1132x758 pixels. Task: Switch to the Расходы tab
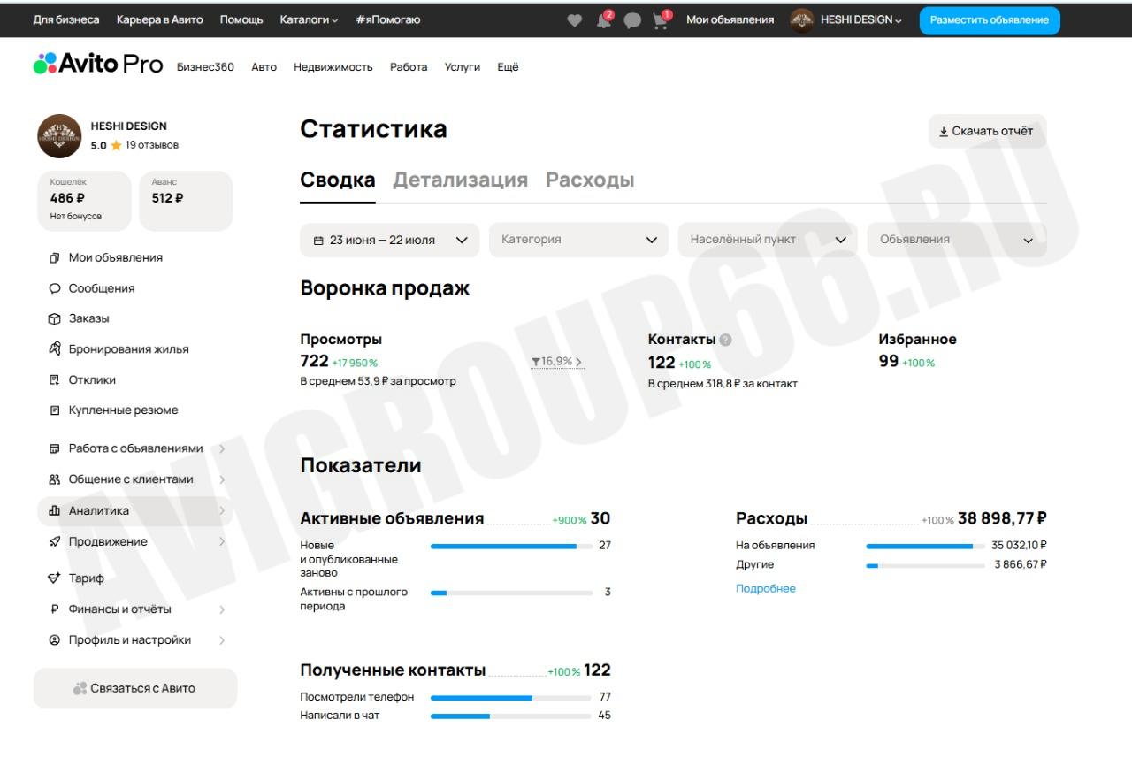pyautogui.click(x=590, y=180)
